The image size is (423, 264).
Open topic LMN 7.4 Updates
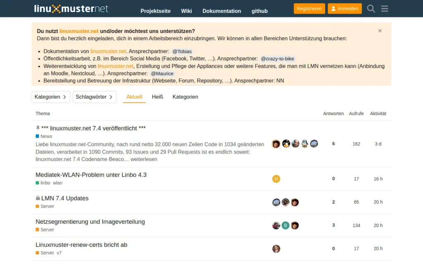point(65,198)
